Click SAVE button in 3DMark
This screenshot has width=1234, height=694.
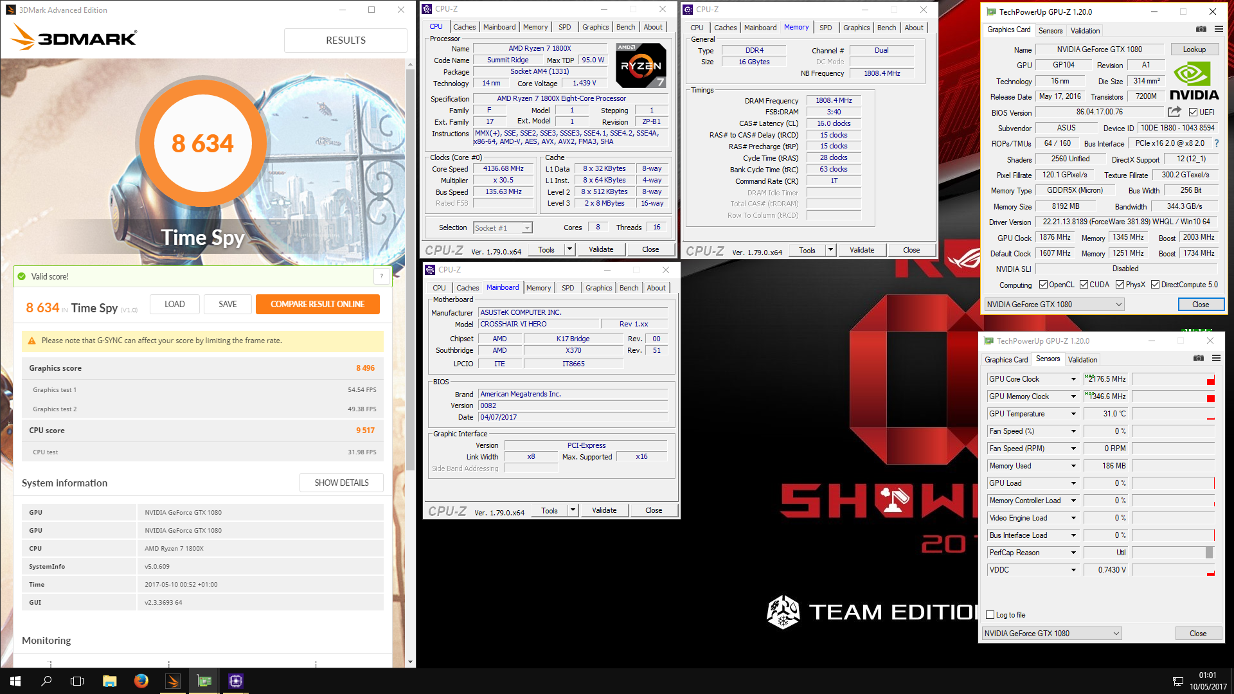coord(228,304)
